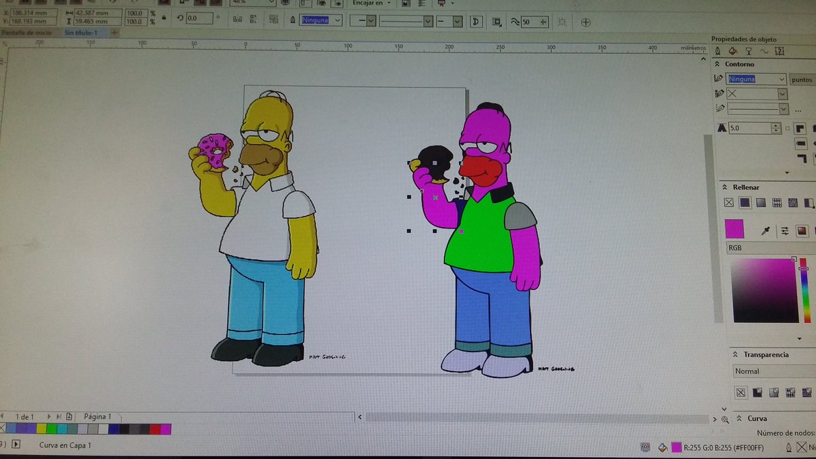This screenshot has width=816, height=459.
Task: Select vector pattern fill type icon
Action: pos(777,202)
